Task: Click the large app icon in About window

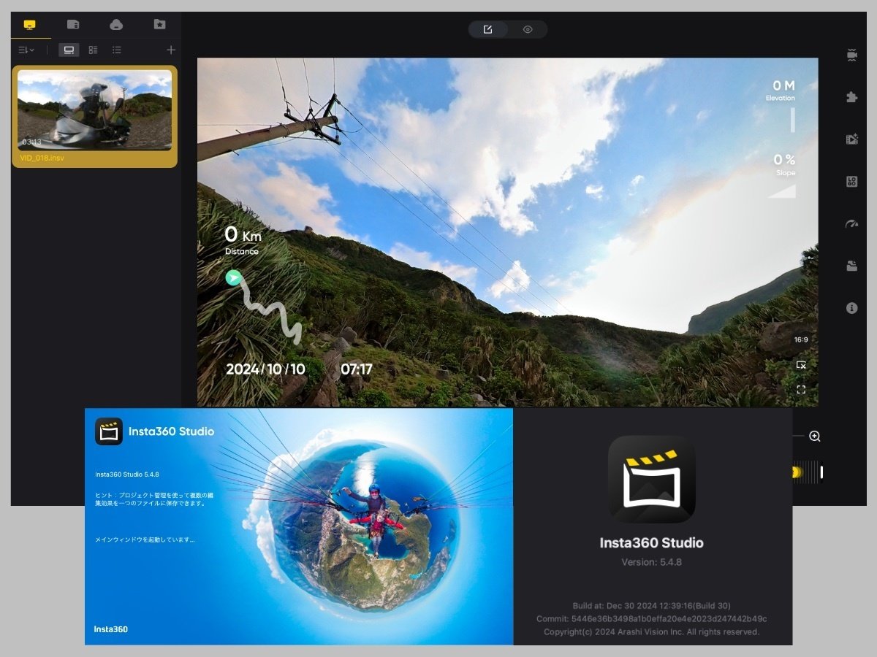Action: tap(652, 480)
